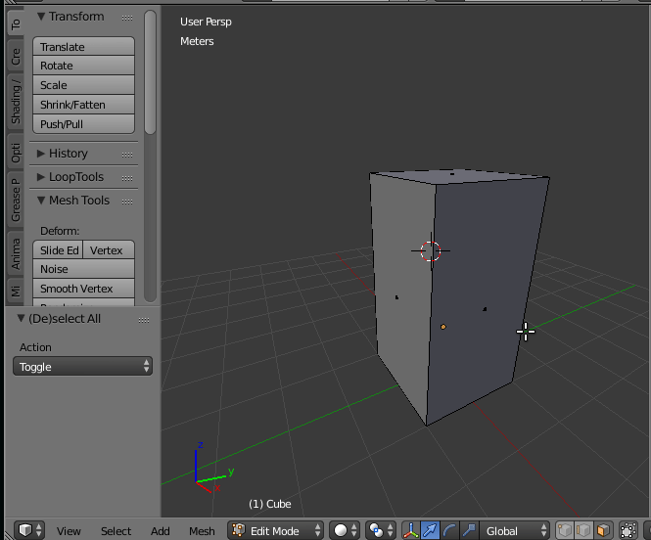Viewport: 651px width, 540px height.
Task: Open the Mesh menu
Action: [202, 531]
